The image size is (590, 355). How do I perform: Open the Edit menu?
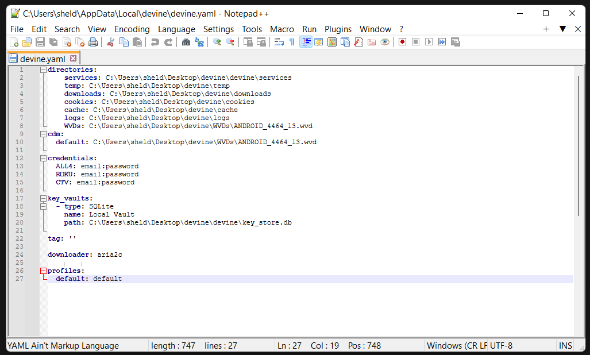click(x=39, y=29)
